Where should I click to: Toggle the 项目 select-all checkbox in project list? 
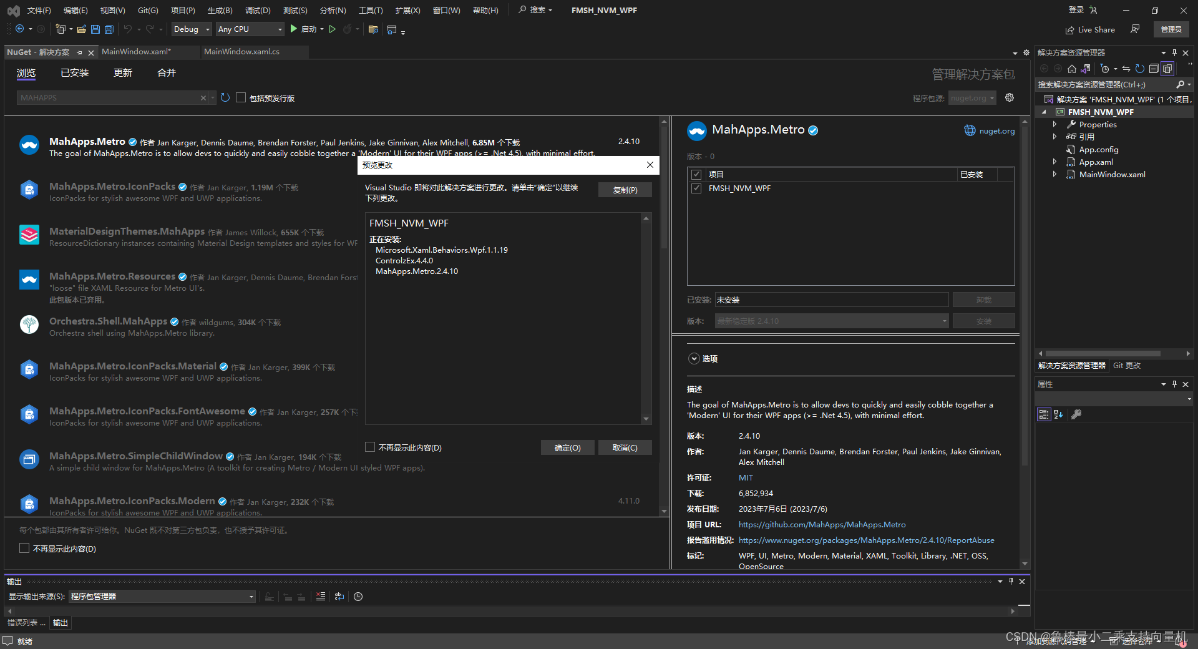pyautogui.click(x=696, y=175)
